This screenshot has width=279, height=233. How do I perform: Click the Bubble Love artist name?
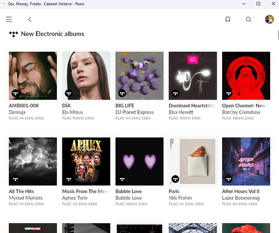(x=129, y=198)
